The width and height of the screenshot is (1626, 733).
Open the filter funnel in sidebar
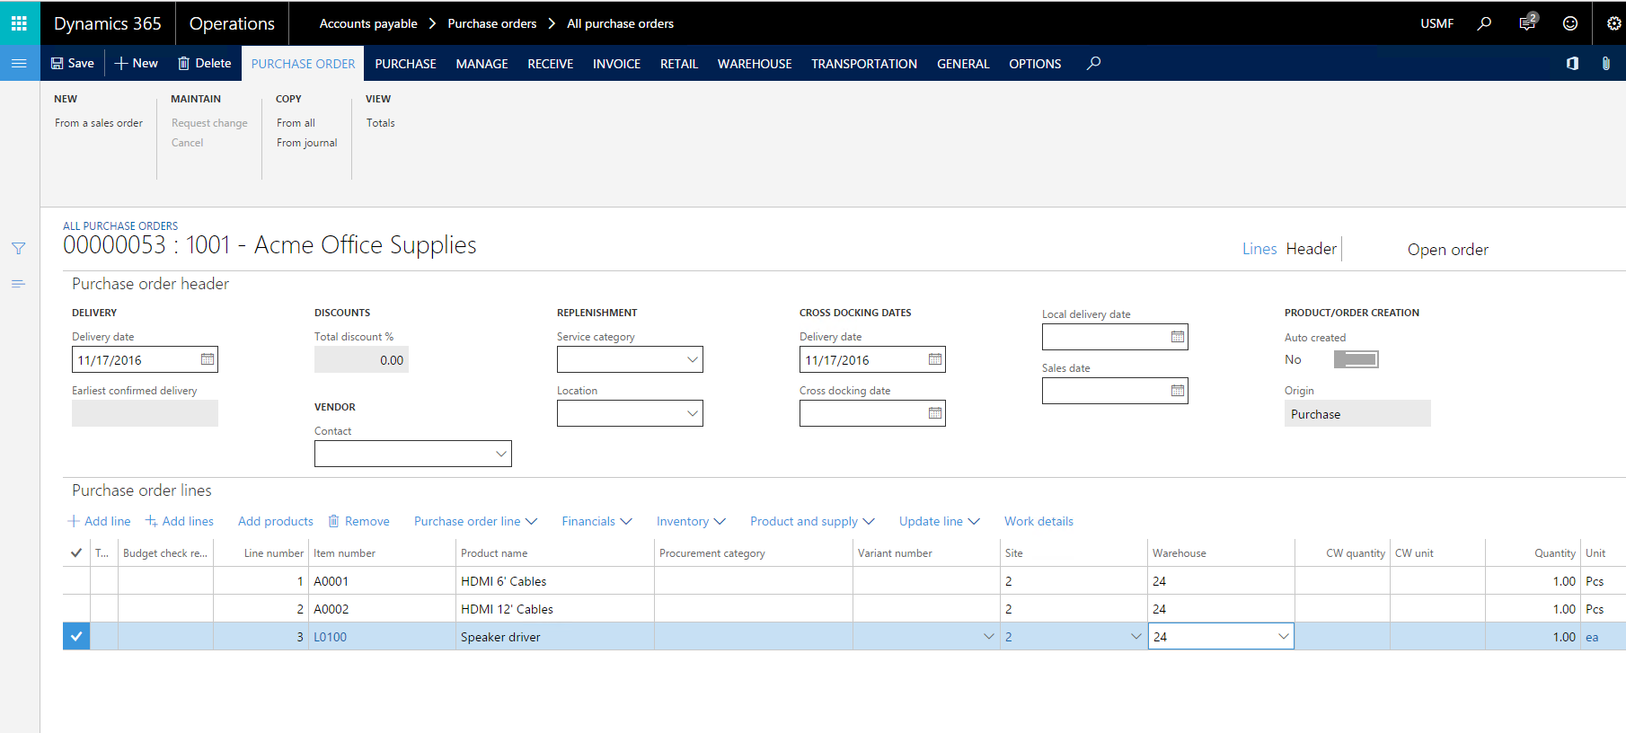click(18, 249)
